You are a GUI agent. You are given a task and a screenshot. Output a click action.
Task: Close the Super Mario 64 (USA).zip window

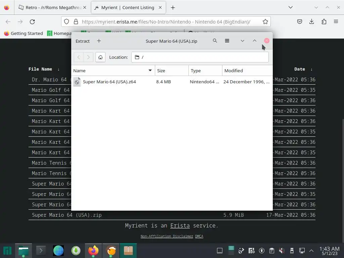(266, 41)
